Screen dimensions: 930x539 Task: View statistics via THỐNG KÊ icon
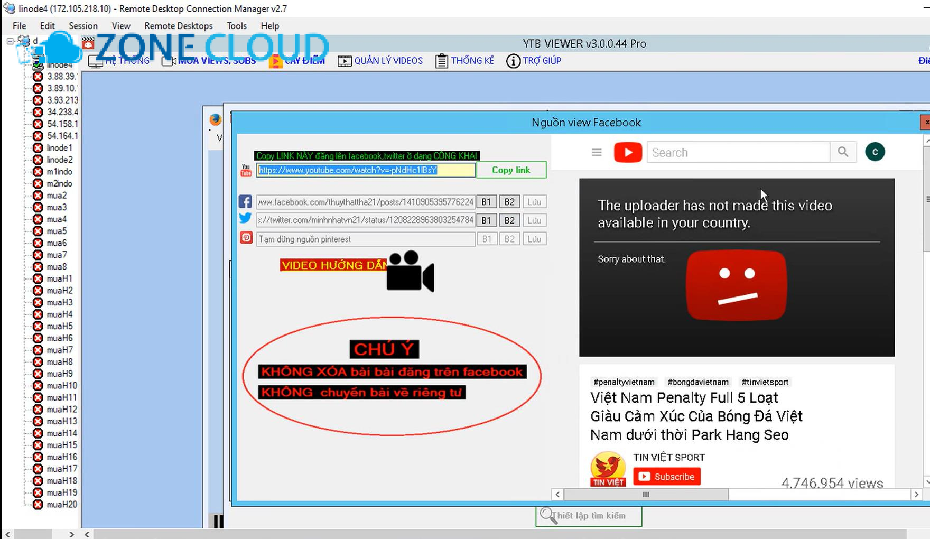[x=440, y=60]
